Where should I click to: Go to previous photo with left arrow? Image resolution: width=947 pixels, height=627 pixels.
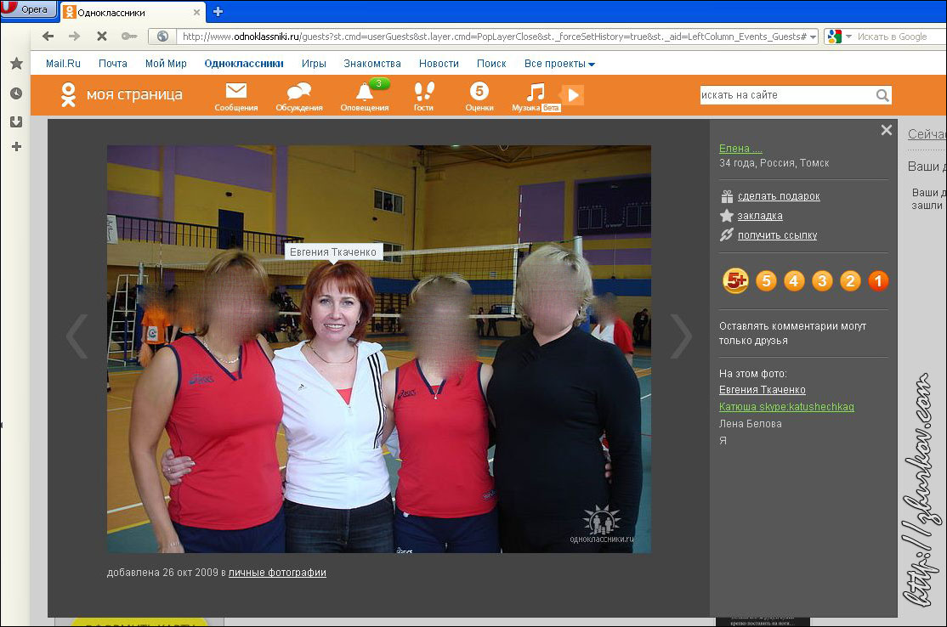tap(77, 336)
